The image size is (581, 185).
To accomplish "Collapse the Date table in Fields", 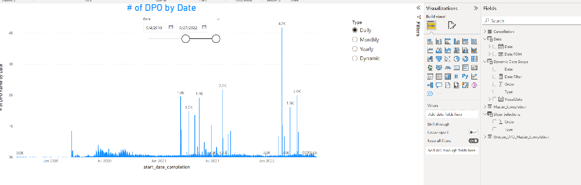I will click(485, 39).
